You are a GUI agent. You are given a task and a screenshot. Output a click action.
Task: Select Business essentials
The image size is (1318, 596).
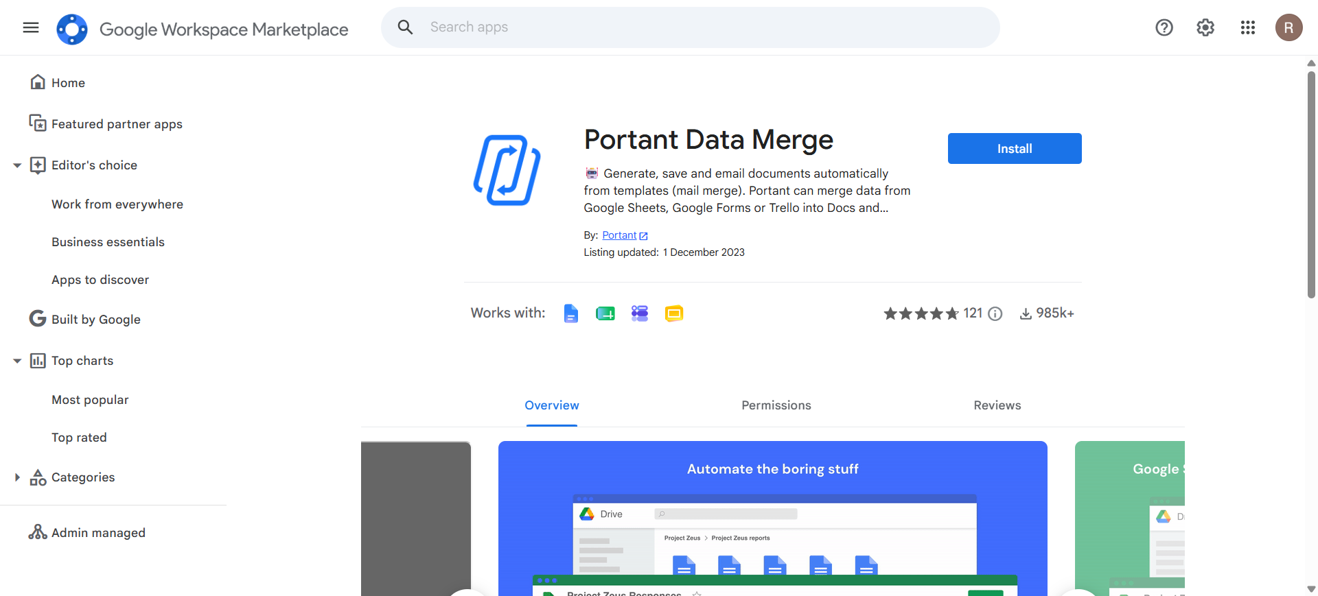[108, 242]
